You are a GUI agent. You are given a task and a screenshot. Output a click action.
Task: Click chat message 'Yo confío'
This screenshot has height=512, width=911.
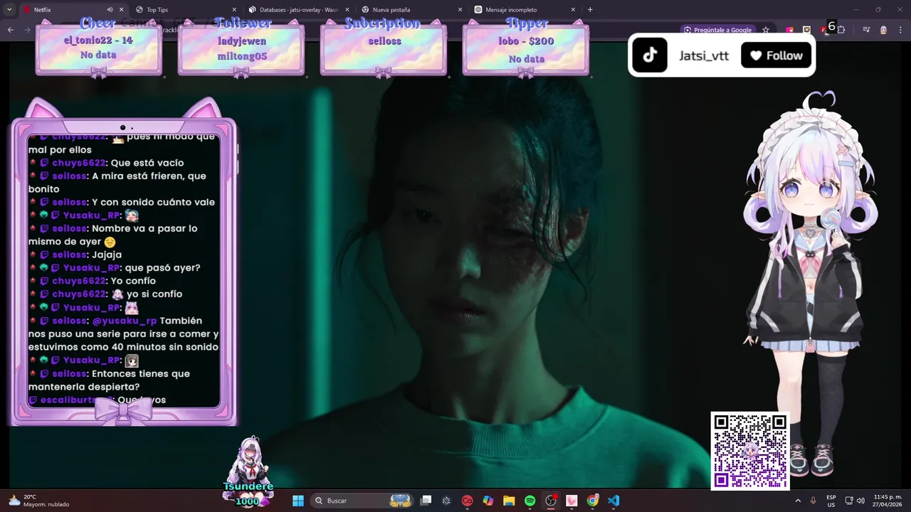[133, 281]
